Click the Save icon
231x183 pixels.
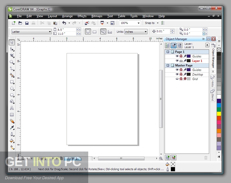click(27, 23)
